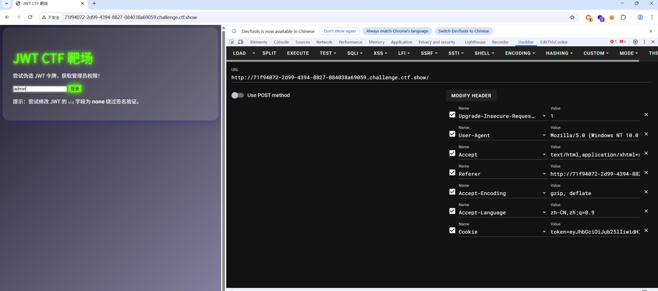Open the EditThisCookie tab
Viewport: 658px width, 291px height.
tap(554, 42)
